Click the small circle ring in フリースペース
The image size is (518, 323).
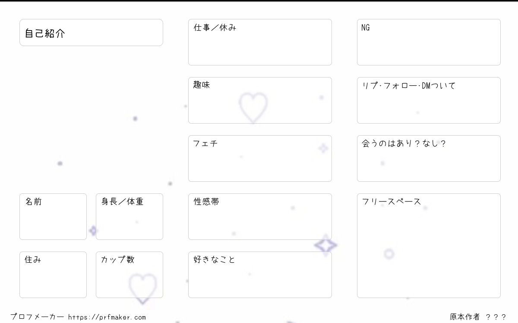pos(389,254)
